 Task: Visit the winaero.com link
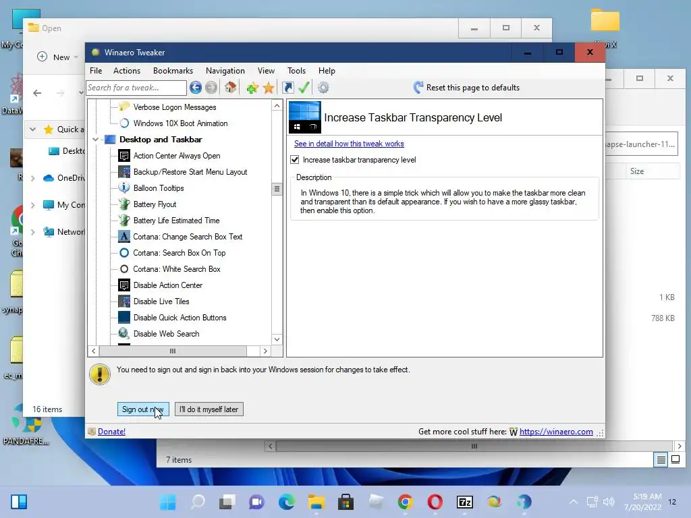556,432
